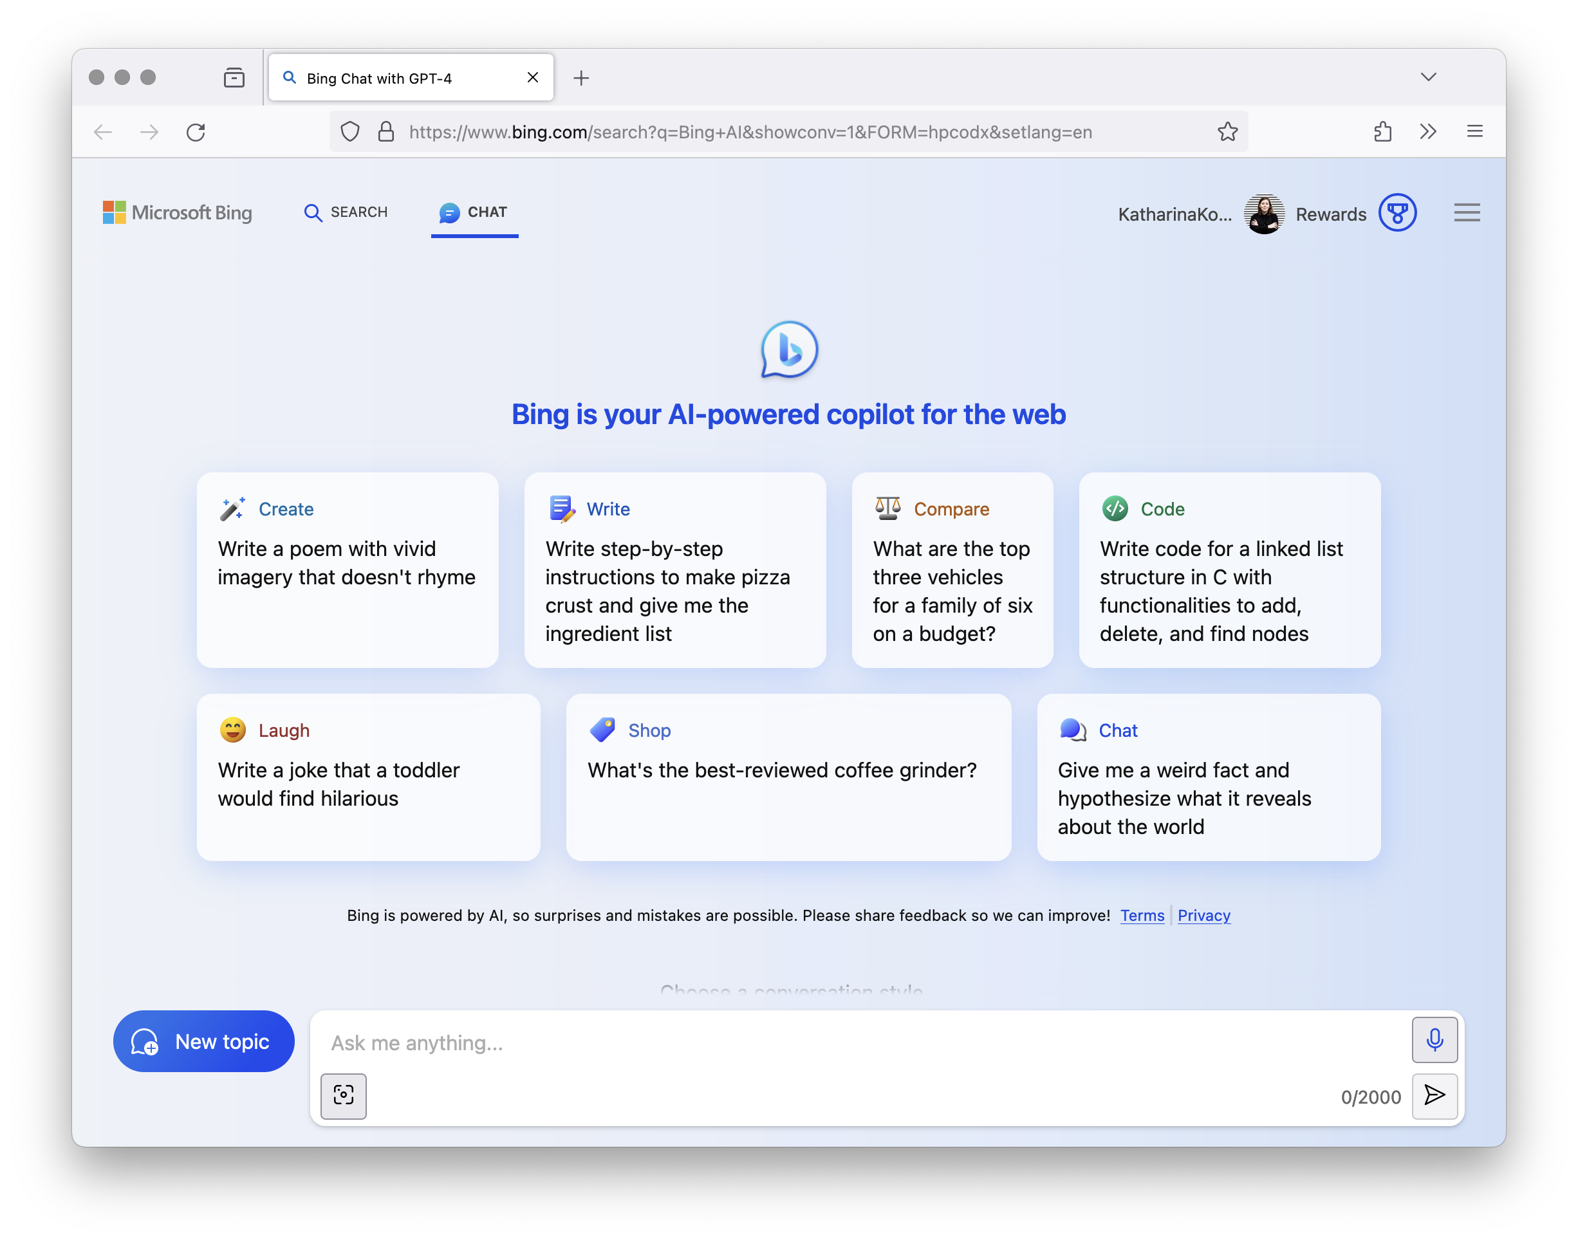Click the Ask me anything input field
The width and height of the screenshot is (1578, 1242).
[x=858, y=1043]
